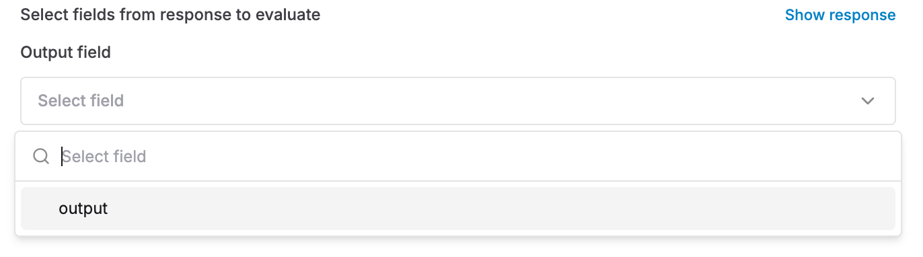The width and height of the screenshot is (923, 257).
Task: Click the word response in Show response
Action: pos(863,15)
